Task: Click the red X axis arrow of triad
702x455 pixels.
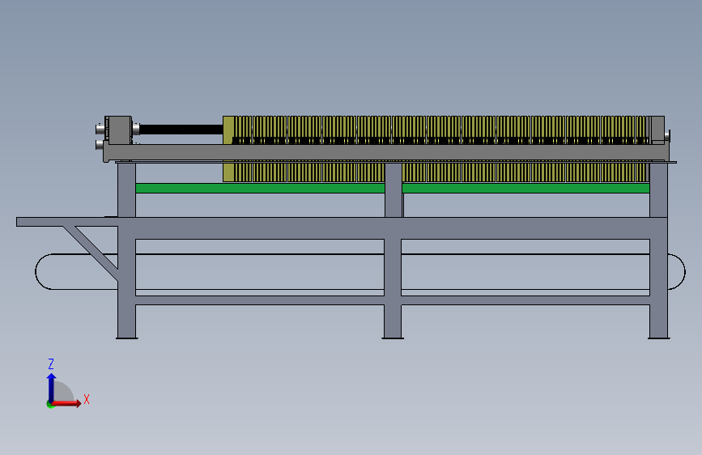Action: click(66, 403)
